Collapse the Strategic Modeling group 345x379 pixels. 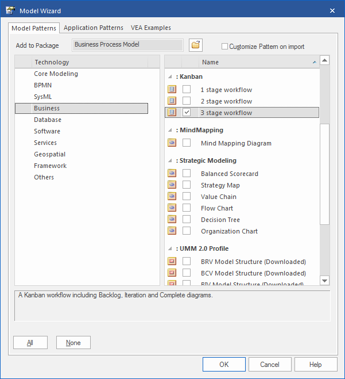point(170,160)
